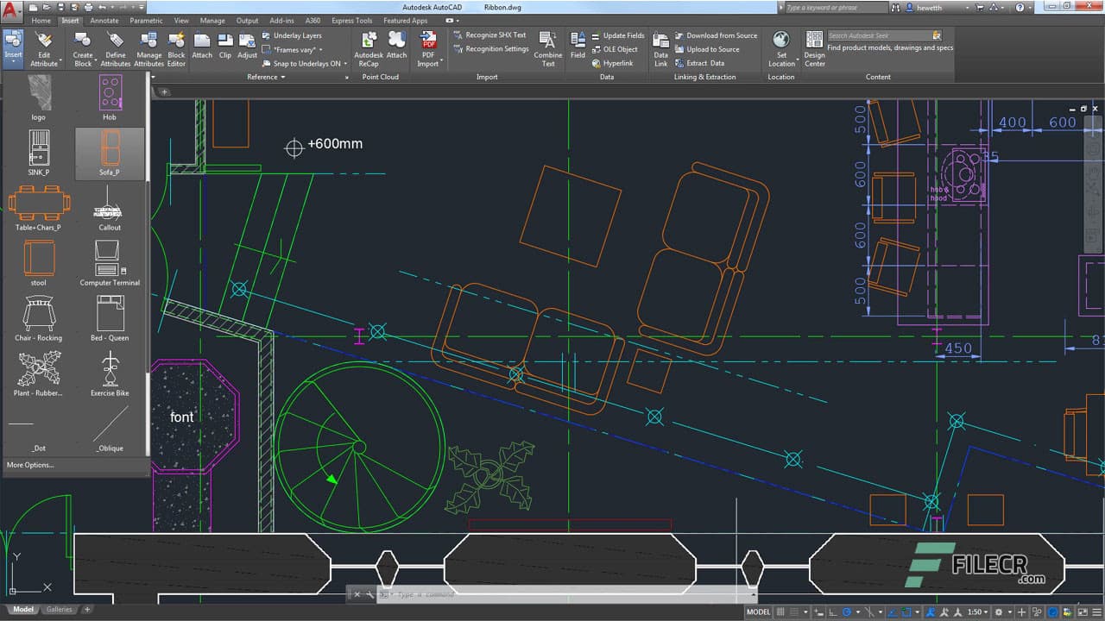The height and width of the screenshot is (621, 1105).
Task: Open the Block Editor
Action: click(x=176, y=49)
